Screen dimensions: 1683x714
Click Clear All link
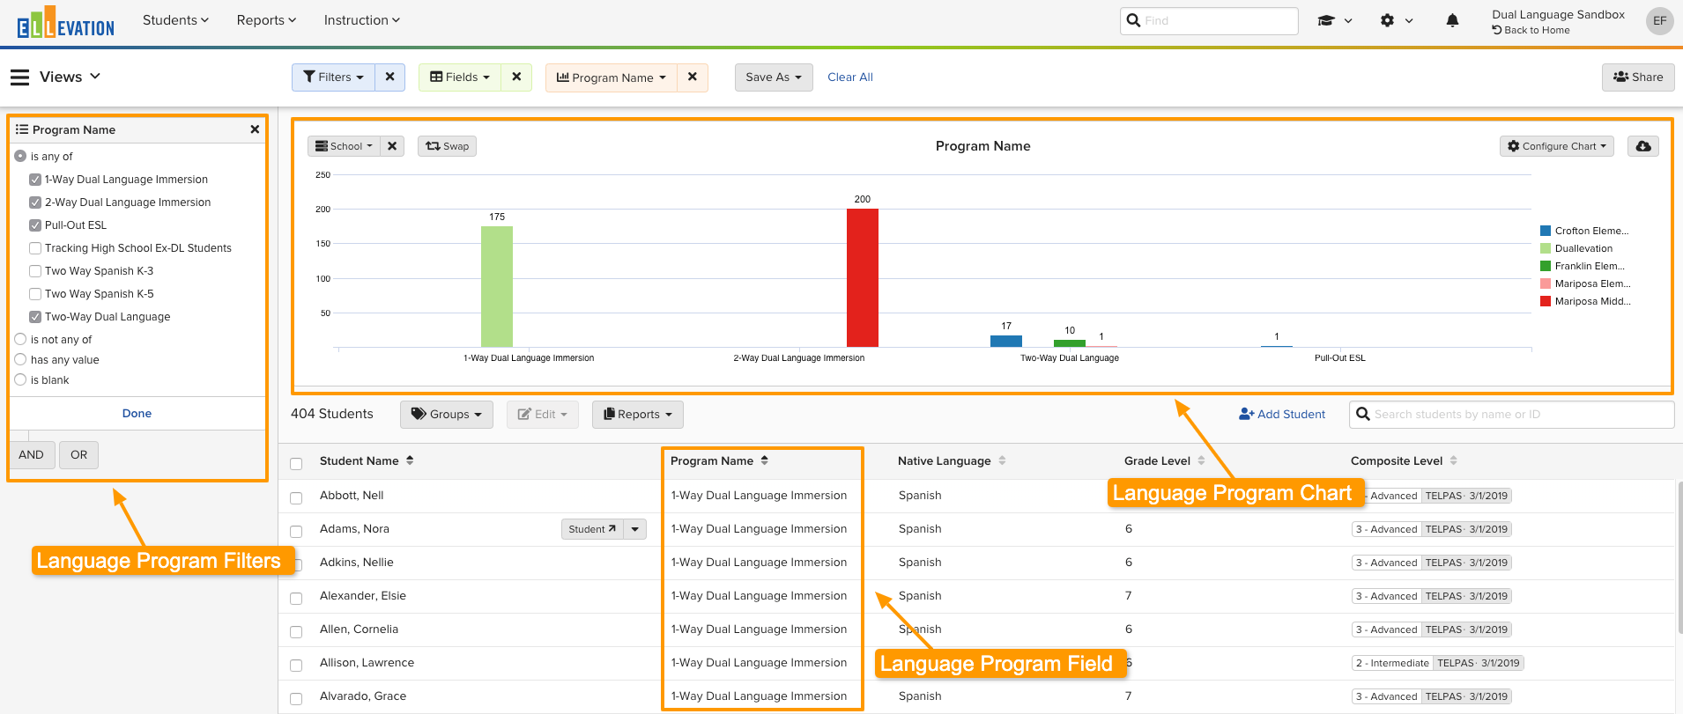pyautogui.click(x=850, y=77)
